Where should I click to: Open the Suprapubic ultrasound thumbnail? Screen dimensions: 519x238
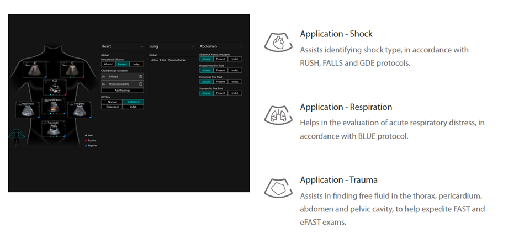click(54, 129)
